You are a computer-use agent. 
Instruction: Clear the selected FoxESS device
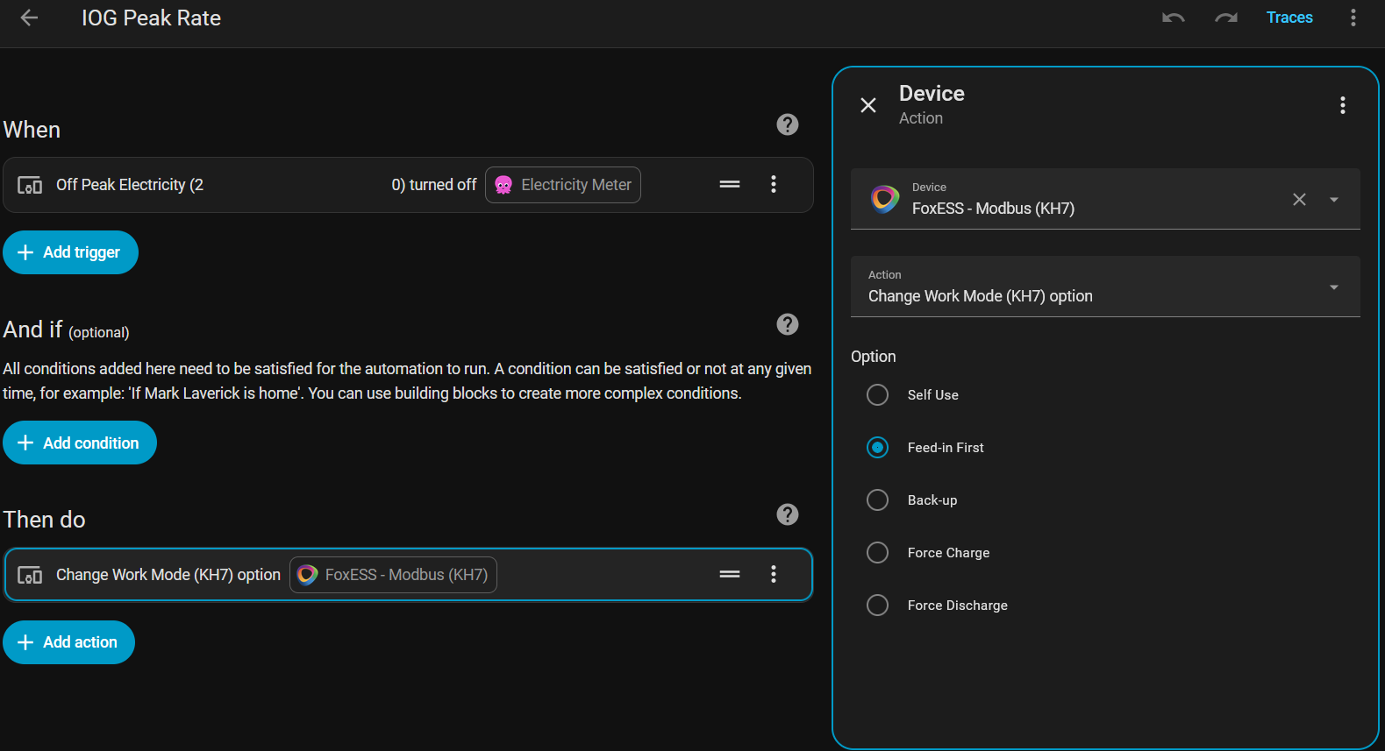tap(1299, 200)
